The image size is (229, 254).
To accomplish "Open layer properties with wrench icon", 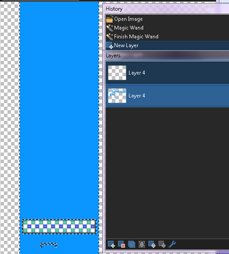I will (172, 244).
